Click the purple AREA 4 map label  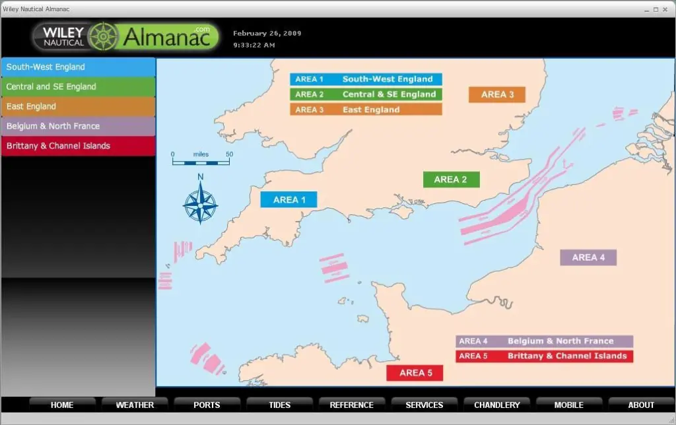pyautogui.click(x=588, y=257)
